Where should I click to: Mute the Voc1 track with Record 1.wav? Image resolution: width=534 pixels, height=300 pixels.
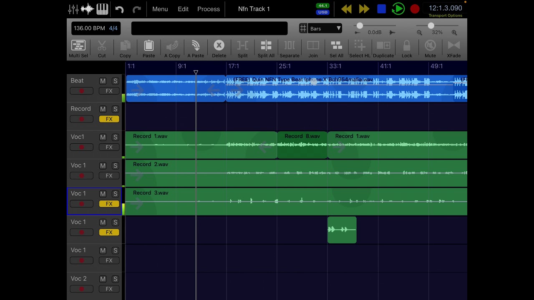(x=103, y=137)
